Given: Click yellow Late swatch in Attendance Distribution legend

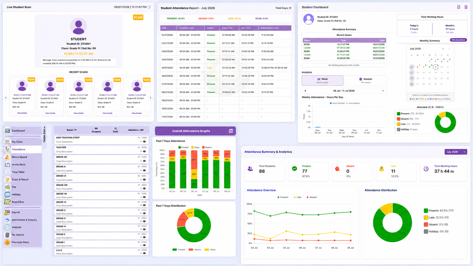Looking at the screenshot, I should (x=426, y=217).
